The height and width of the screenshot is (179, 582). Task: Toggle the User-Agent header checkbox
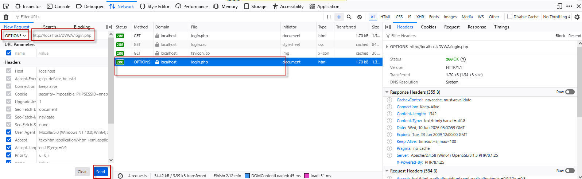click(x=9, y=132)
